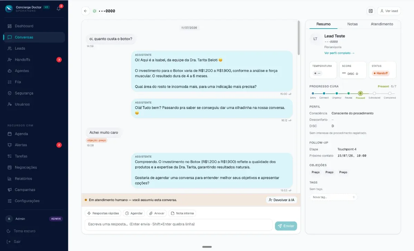The image size is (414, 251).
Task: Click the WhatsApp channel icon
Action: (x=95, y=11)
